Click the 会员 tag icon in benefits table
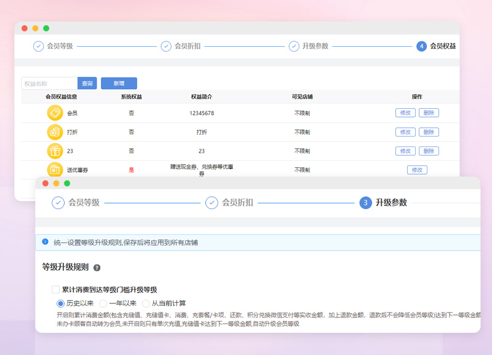Screen dimensions: 492x355 point(55,113)
